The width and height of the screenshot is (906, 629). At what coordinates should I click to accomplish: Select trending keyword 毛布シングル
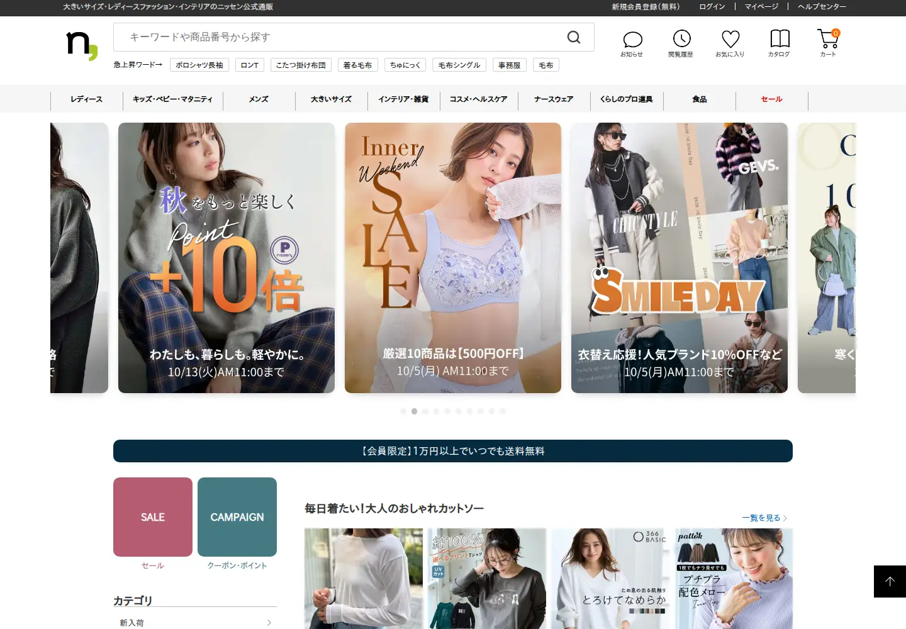pyautogui.click(x=459, y=65)
